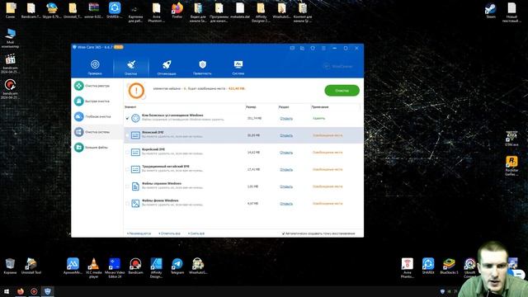Open the Корзина recycle bin icon
Image resolution: width=528 pixels, height=297 pixels.
tap(10, 266)
